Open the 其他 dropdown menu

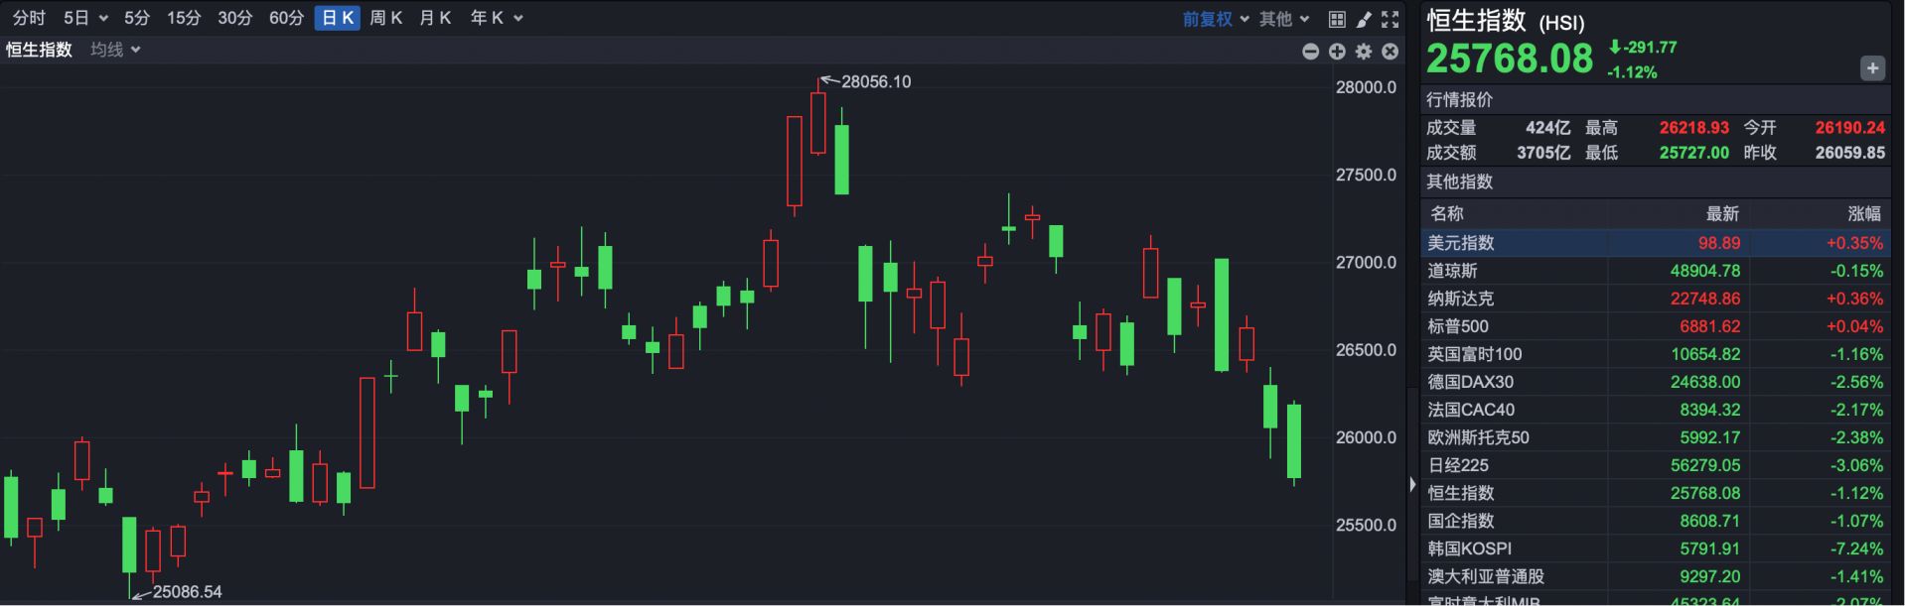tap(1284, 19)
